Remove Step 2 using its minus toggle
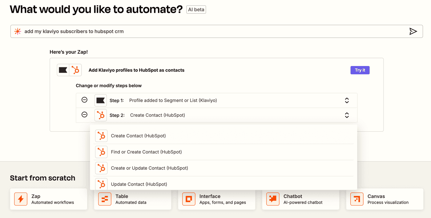This screenshot has height=218, width=431. [x=84, y=115]
